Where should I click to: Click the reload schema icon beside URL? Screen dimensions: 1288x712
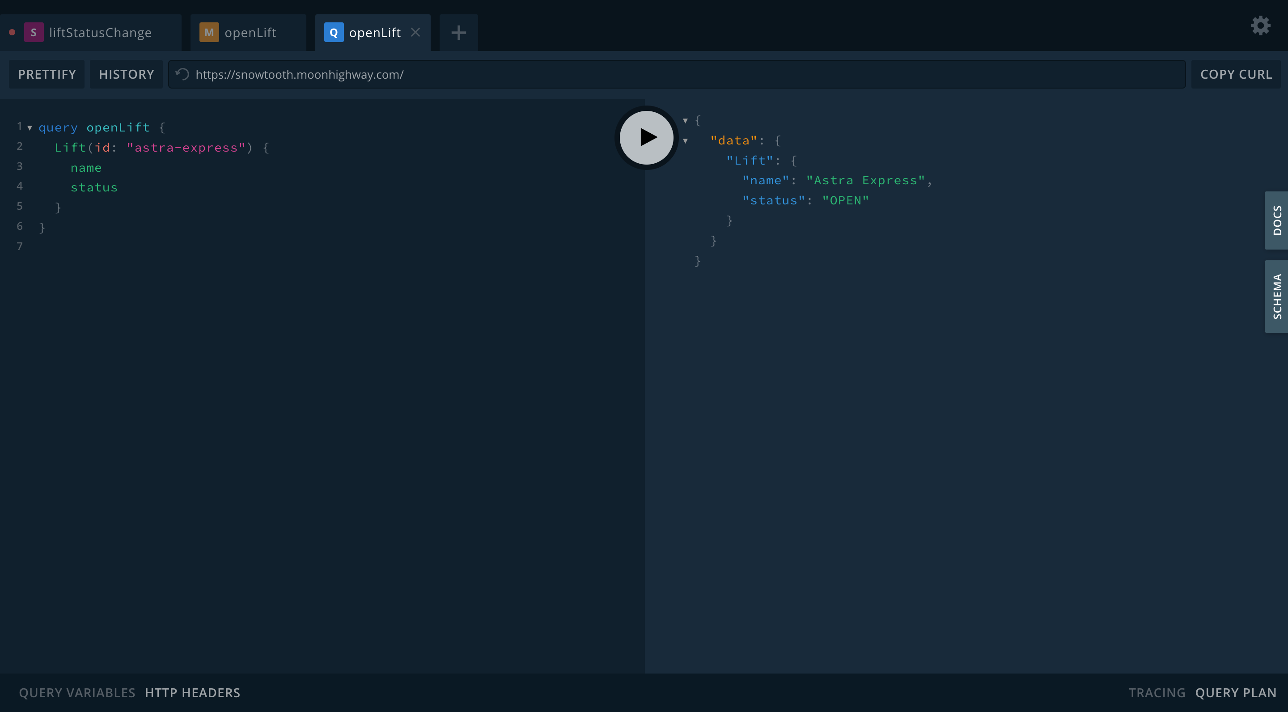click(x=182, y=75)
